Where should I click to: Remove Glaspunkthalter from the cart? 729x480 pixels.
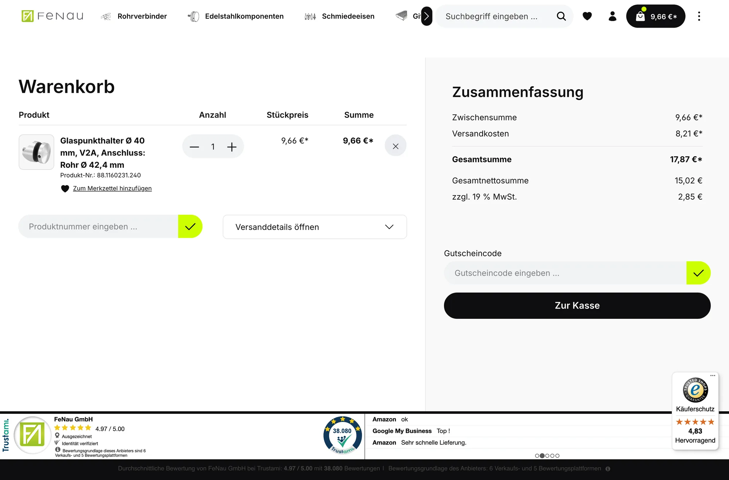[395, 146]
